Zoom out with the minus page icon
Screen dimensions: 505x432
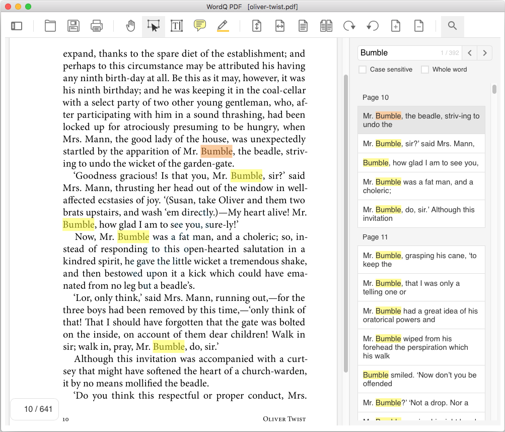pos(419,26)
